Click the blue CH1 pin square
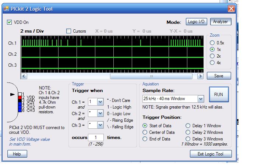The image size is (265, 165). coord(20,104)
